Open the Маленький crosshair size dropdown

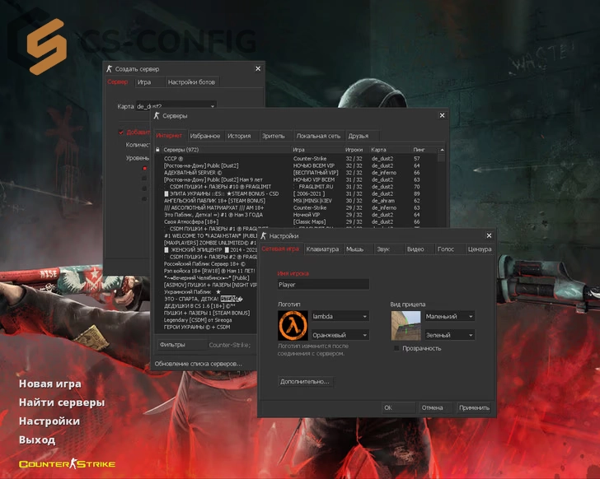pyautogui.click(x=450, y=316)
